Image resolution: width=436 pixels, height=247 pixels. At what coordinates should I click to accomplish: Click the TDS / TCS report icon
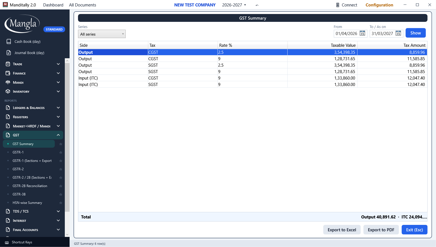coord(8,211)
